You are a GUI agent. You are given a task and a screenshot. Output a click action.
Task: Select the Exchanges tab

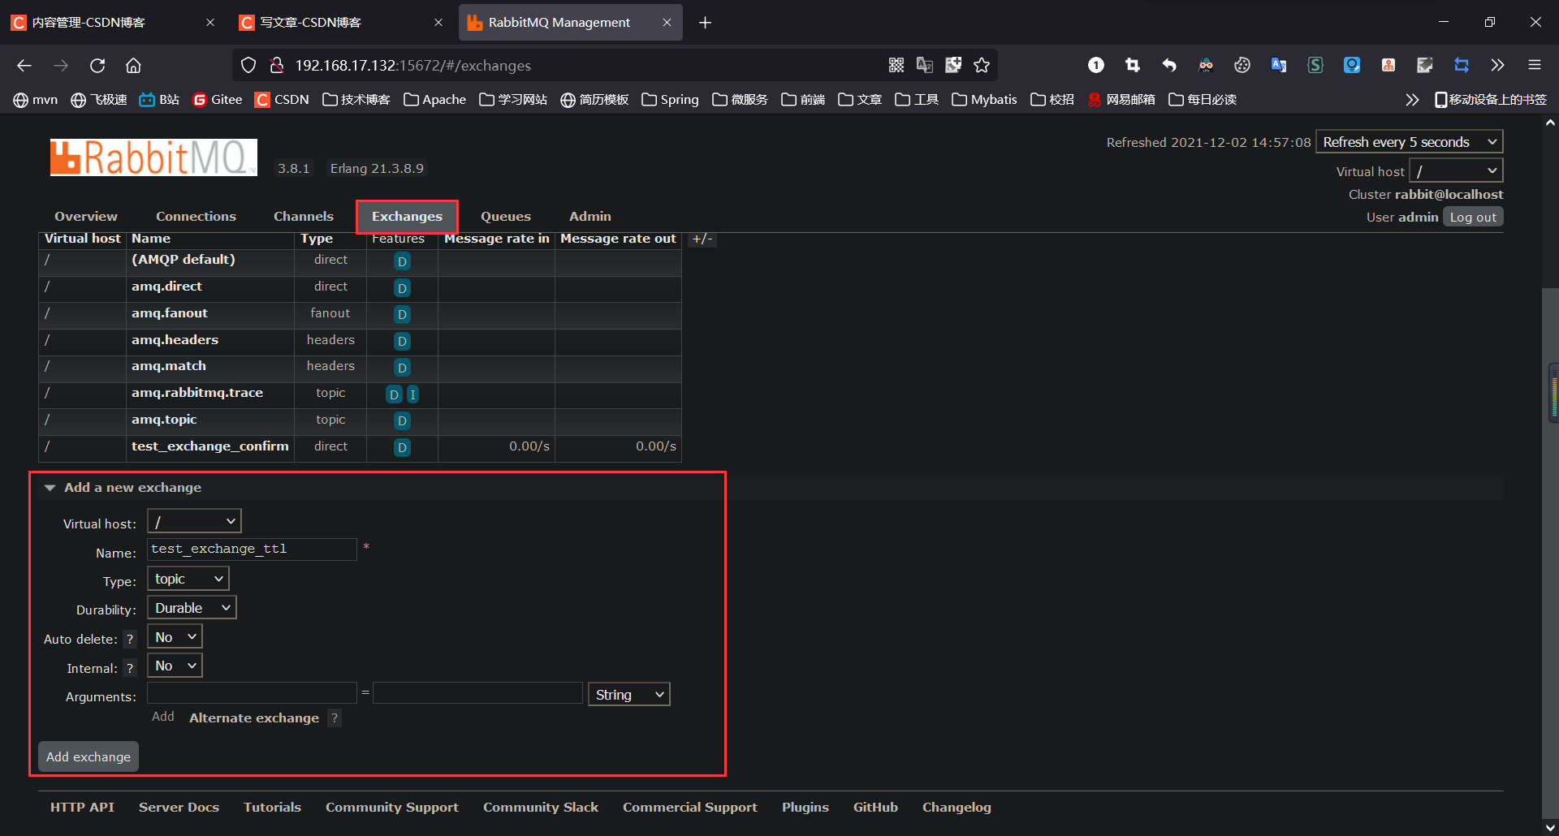pos(407,217)
